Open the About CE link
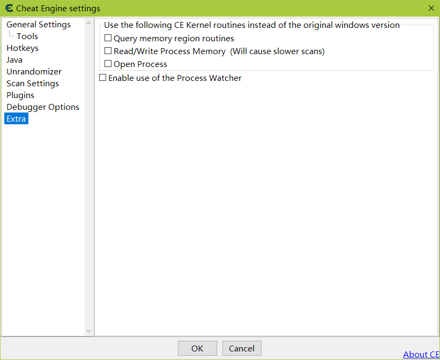The image size is (440, 360). tap(421, 354)
